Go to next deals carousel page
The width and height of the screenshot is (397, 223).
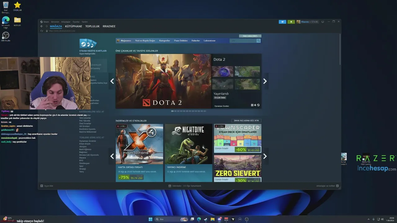(x=265, y=156)
